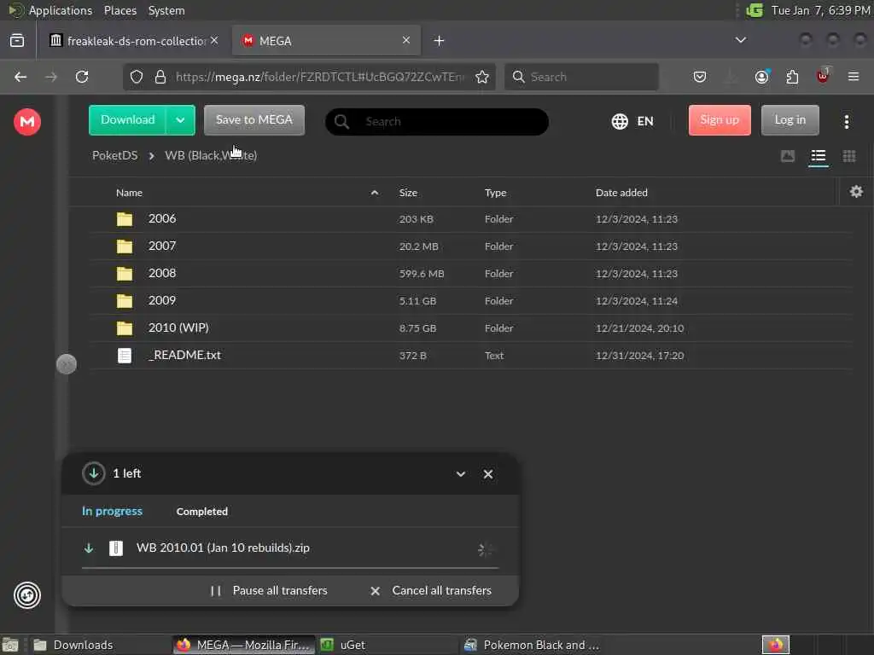Switch to grid thumbnail view
The width and height of the screenshot is (874, 655).
[x=849, y=156]
